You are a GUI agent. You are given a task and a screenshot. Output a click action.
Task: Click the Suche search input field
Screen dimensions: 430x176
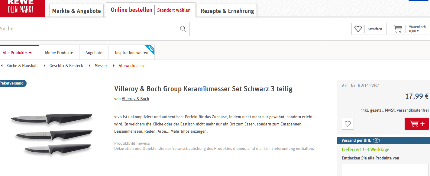click(88, 29)
